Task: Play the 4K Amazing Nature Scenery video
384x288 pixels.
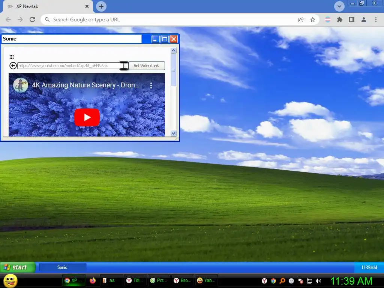Action: pyautogui.click(x=87, y=117)
